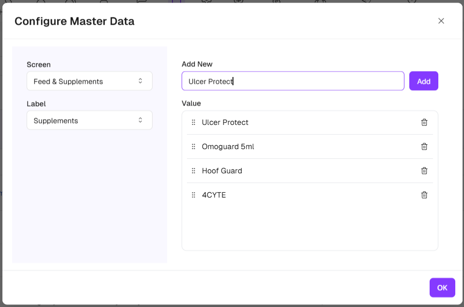The height and width of the screenshot is (307, 464).
Task: Close the Configure Master Data dialog
Action: pos(441,21)
